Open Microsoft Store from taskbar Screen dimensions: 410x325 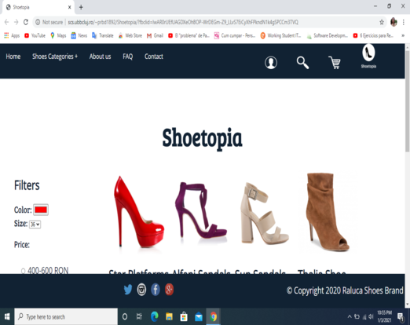click(x=184, y=317)
